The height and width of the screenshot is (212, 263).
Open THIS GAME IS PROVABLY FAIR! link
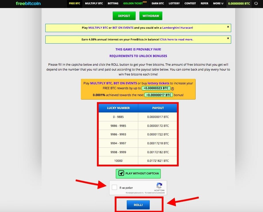pyautogui.click(x=138, y=49)
